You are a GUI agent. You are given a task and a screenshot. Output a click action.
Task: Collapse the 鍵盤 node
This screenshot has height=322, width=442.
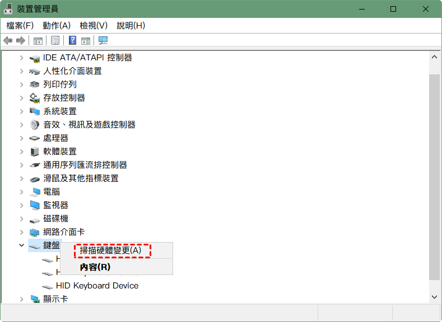pyautogui.click(x=21, y=245)
